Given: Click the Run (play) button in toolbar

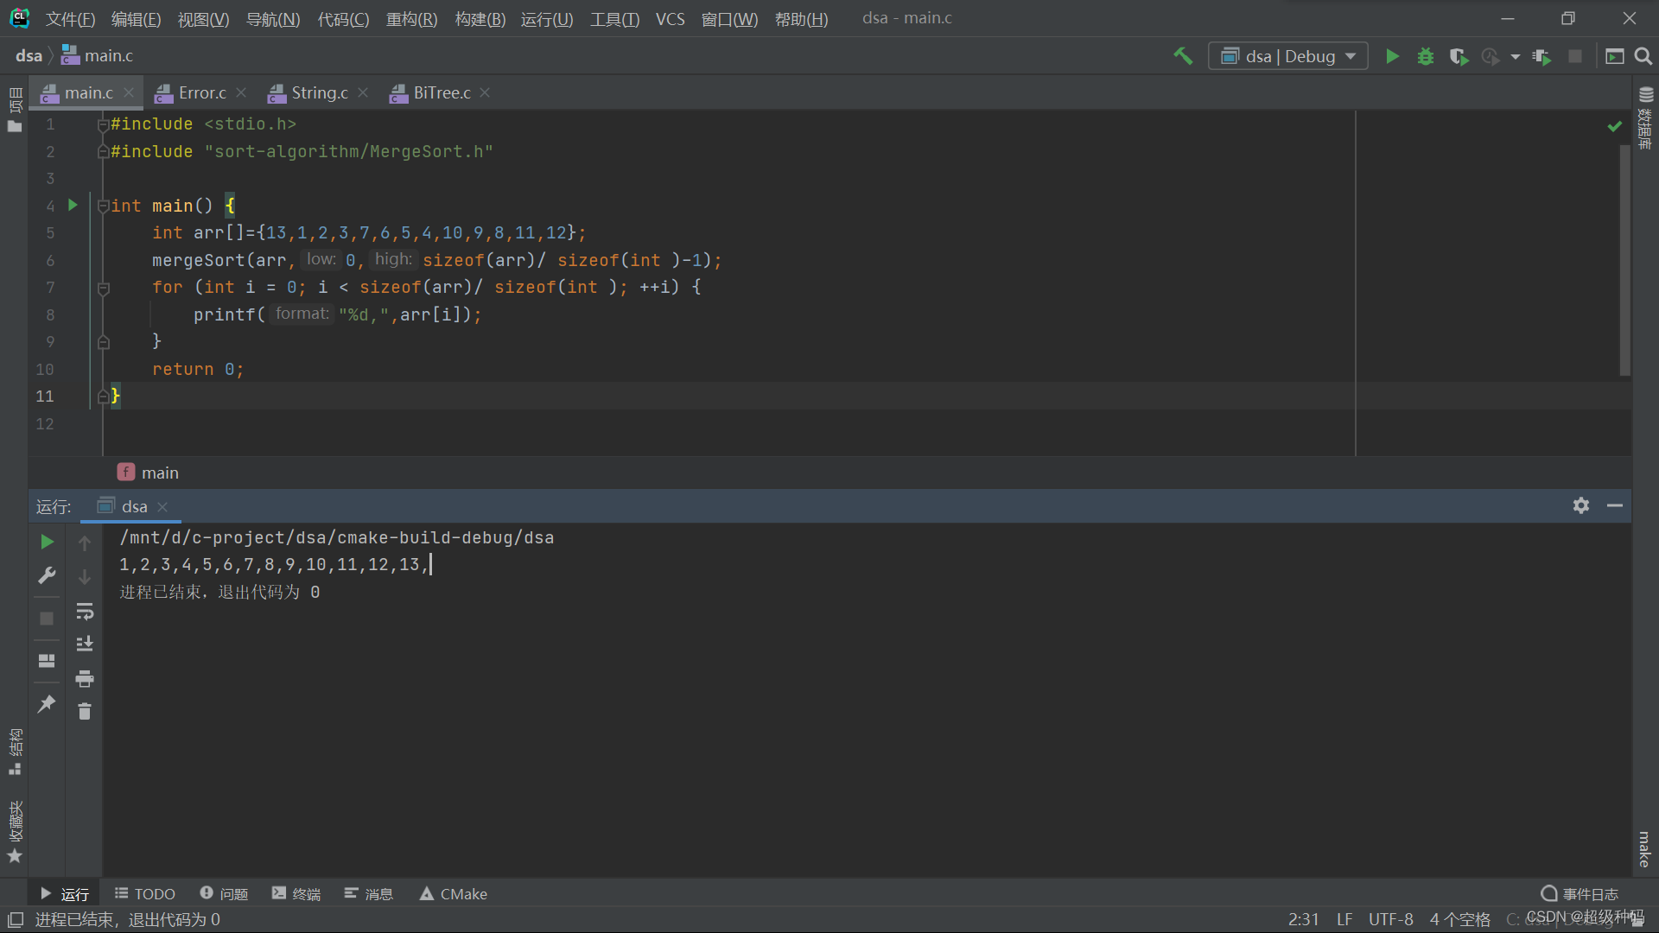Looking at the screenshot, I should 1392,54.
